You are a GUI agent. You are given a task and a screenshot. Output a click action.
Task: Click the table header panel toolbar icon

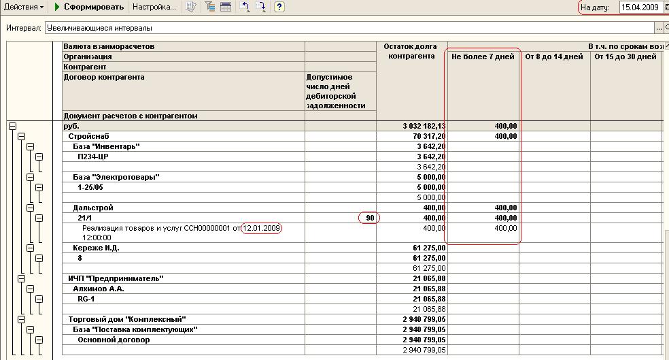226,7
